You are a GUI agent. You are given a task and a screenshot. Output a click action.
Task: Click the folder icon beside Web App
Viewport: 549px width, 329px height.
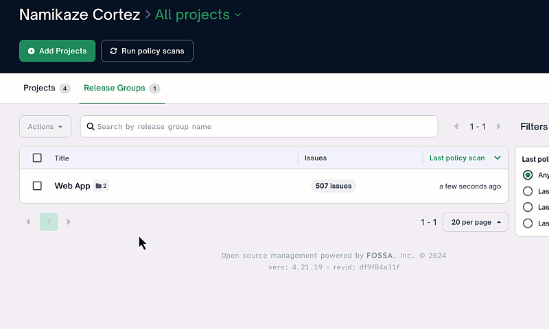[99, 186]
